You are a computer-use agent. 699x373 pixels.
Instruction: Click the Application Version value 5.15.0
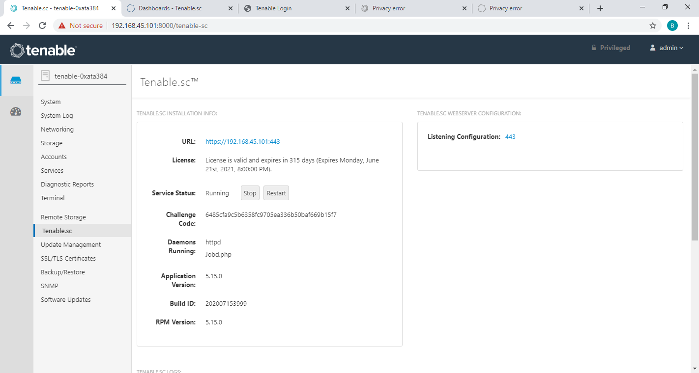click(214, 276)
